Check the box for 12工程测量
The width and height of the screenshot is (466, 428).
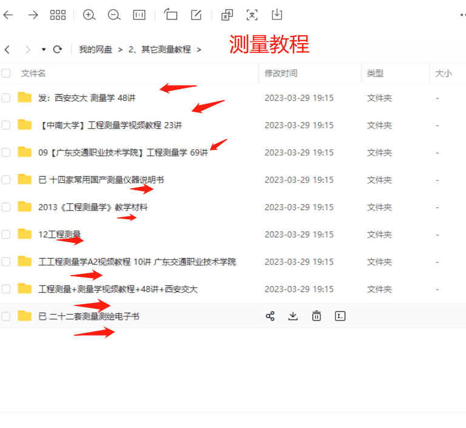5,234
